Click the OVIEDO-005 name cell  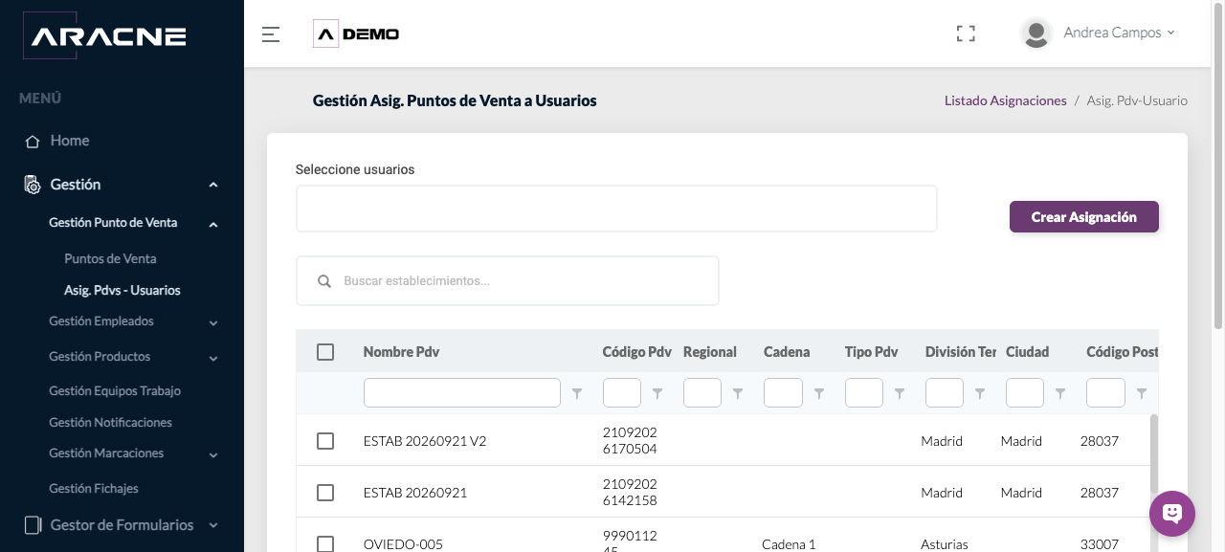tap(403, 544)
